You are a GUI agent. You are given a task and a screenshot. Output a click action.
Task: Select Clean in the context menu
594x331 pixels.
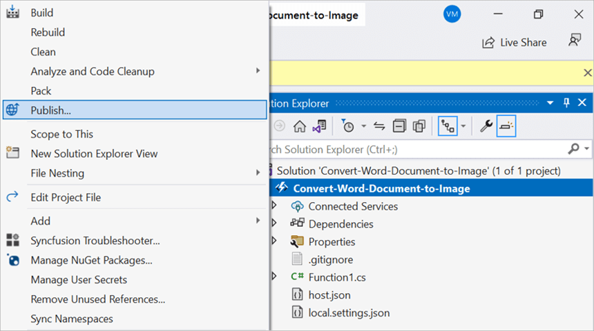pos(44,52)
